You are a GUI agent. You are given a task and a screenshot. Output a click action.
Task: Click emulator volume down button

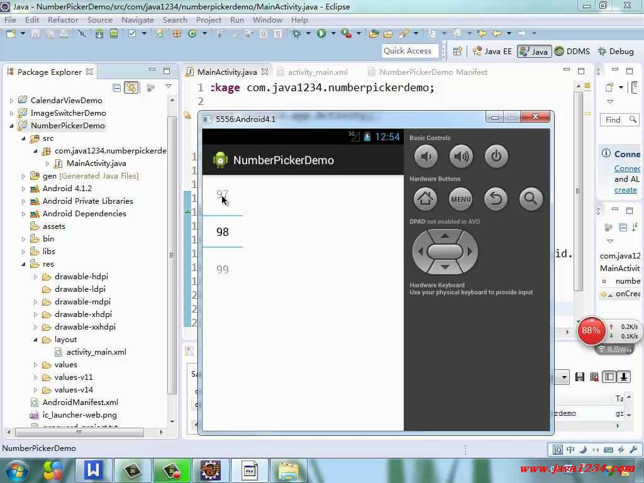coord(426,156)
